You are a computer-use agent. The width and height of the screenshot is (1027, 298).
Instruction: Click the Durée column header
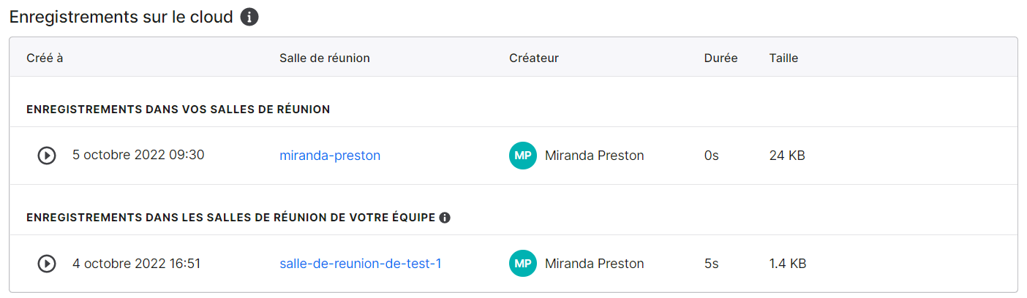pos(721,58)
